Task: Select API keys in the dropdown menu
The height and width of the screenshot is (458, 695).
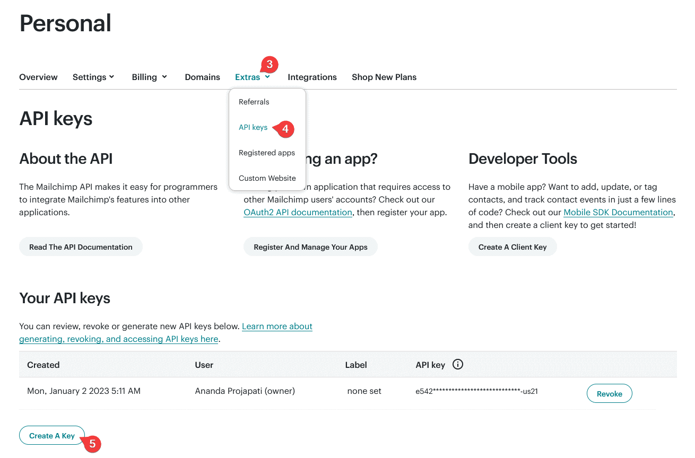Action: click(253, 127)
